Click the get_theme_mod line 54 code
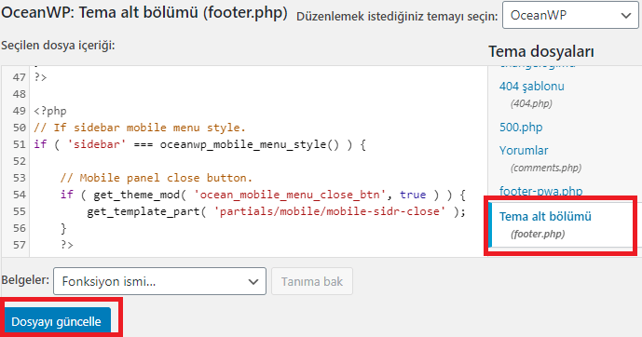 [263, 195]
